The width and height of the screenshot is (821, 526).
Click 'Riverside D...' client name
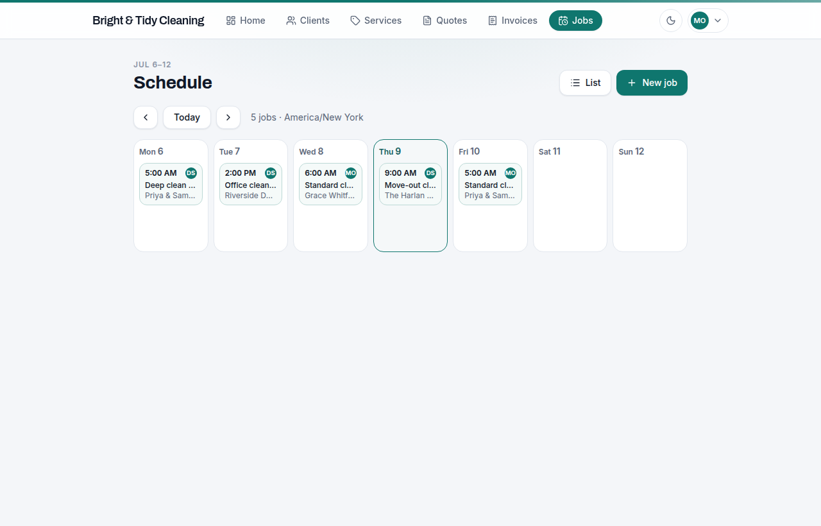coord(249,196)
